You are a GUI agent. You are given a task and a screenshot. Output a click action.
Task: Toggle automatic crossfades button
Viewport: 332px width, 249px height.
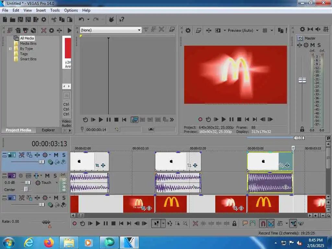click(x=271, y=224)
